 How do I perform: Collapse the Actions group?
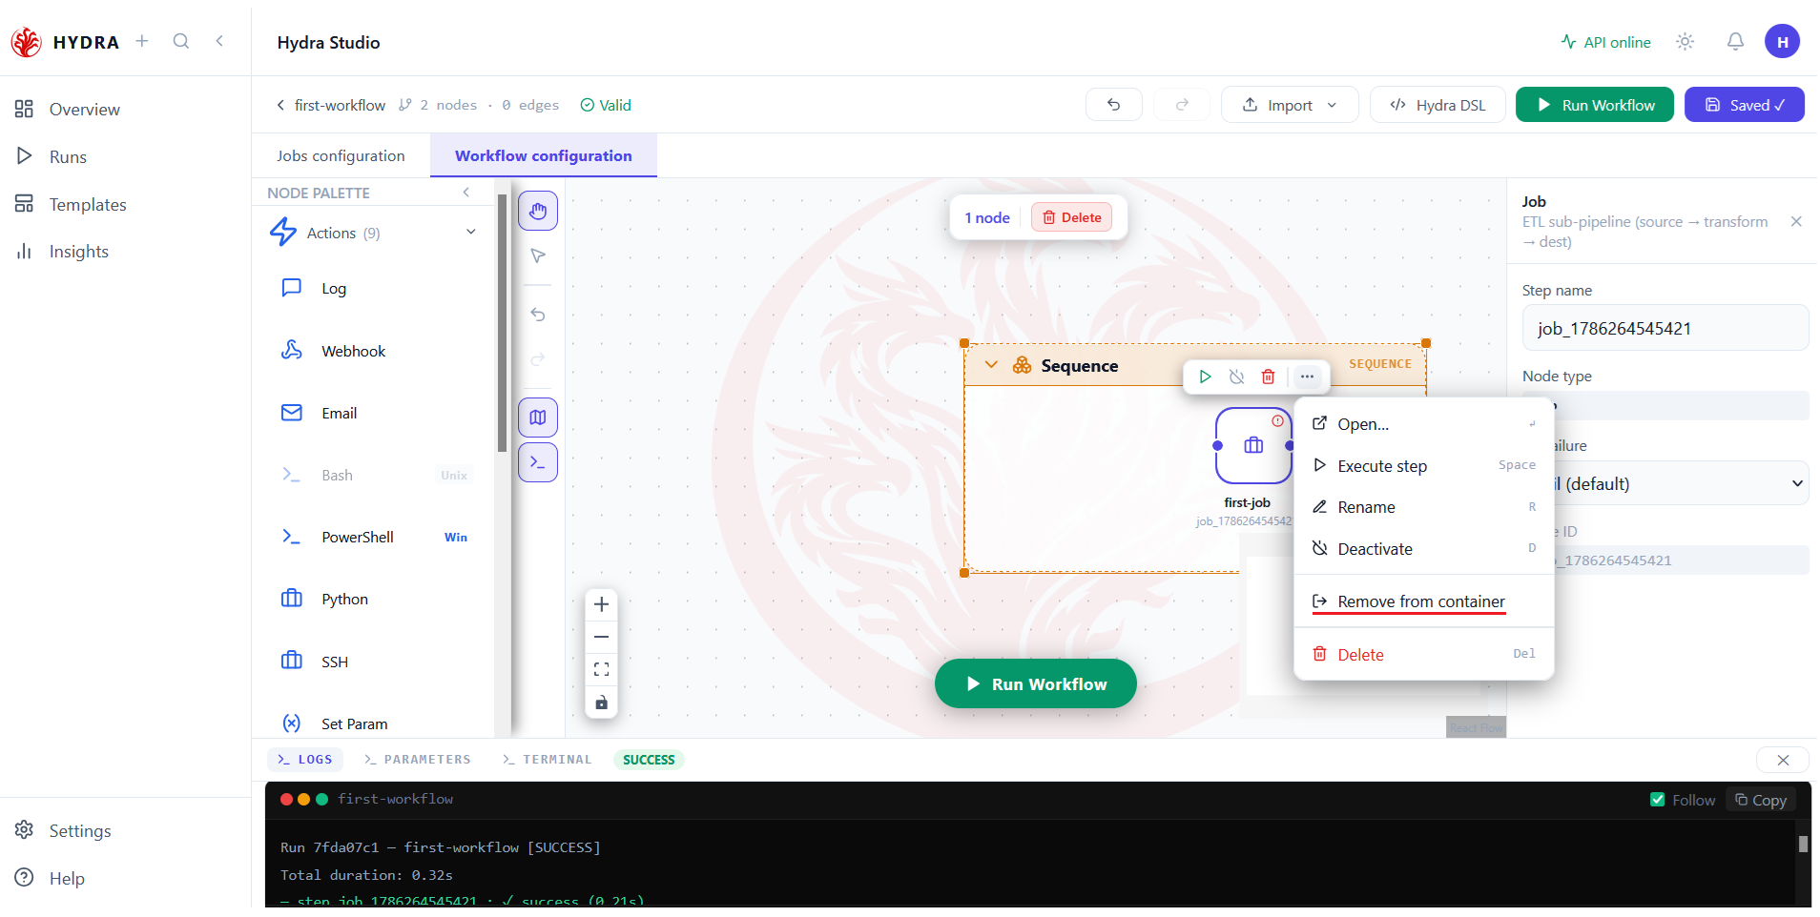tap(470, 233)
